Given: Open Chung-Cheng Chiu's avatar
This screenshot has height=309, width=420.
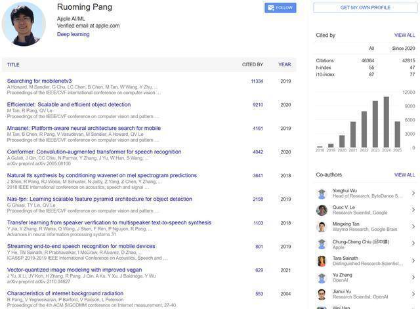Looking at the screenshot, I should 322,244.
